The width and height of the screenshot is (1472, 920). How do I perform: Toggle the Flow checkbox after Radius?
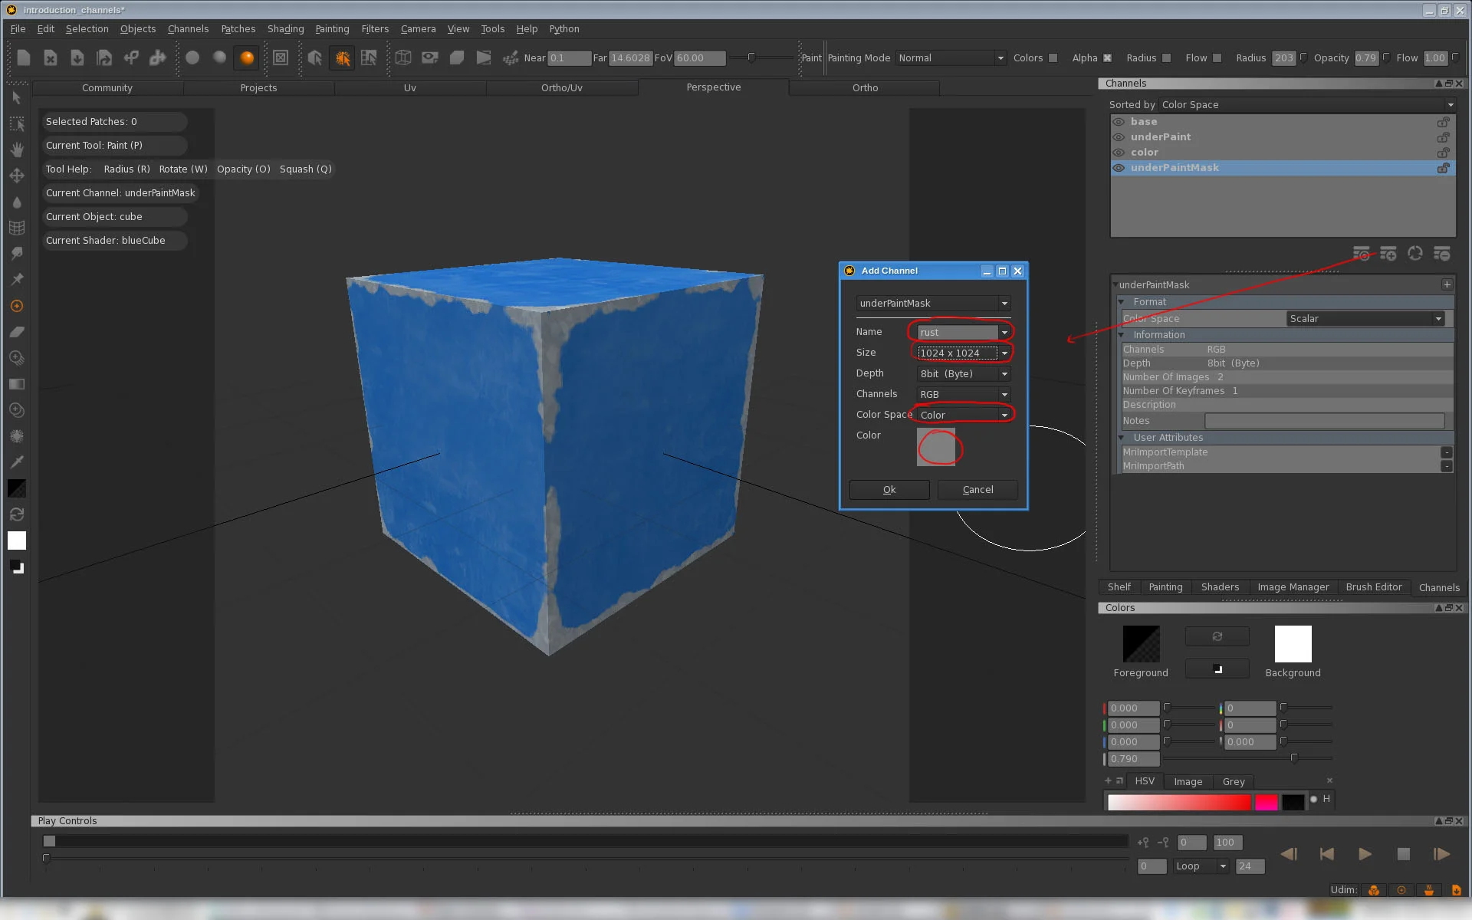pos(1217,58)
